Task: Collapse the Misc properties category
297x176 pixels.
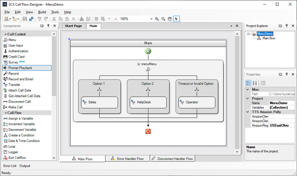Action: pos(248,89)
